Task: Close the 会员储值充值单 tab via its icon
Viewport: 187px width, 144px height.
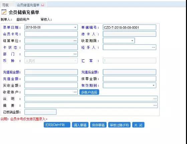Action: point(42,5)
